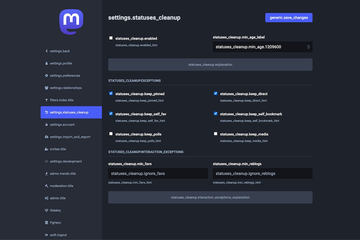The width and height of the screenshot is (360, 240).
Task: Enable the statuses_cleanup.enabled checkbox
Action: pos(111,38)
